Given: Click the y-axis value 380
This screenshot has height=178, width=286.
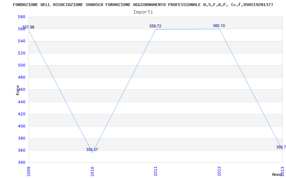Looking at the screenshot, I should point(21,138).
